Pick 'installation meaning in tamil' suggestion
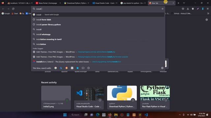Screen dimensions: 211x118 point(98,39)
